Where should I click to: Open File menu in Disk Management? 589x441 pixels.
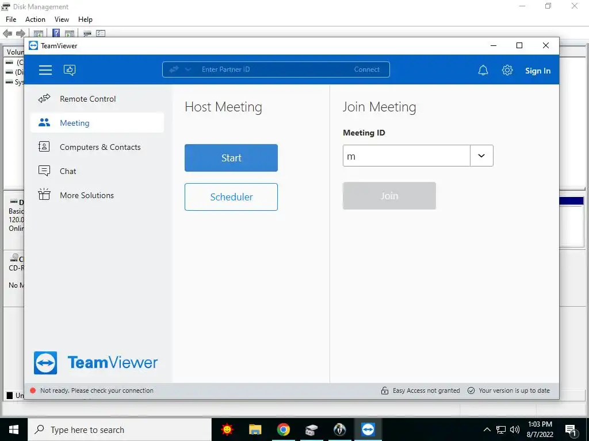click(11, 20)
